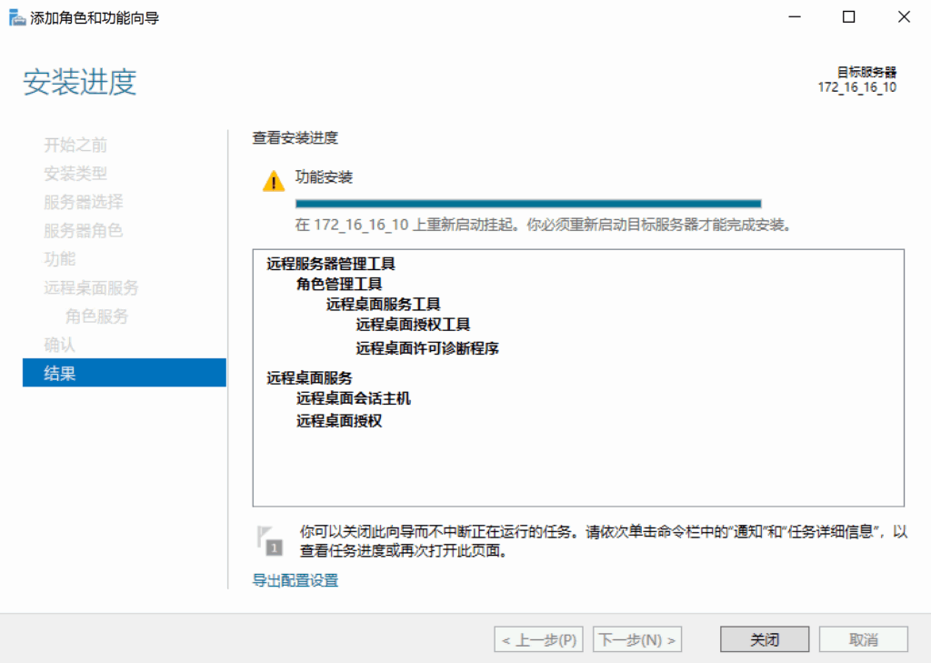Image resolution: width=931 pixels, height=663 pixels.
Task: Select 远程桌面许可诊断程序 entry
Action: [x=427, y=347]
